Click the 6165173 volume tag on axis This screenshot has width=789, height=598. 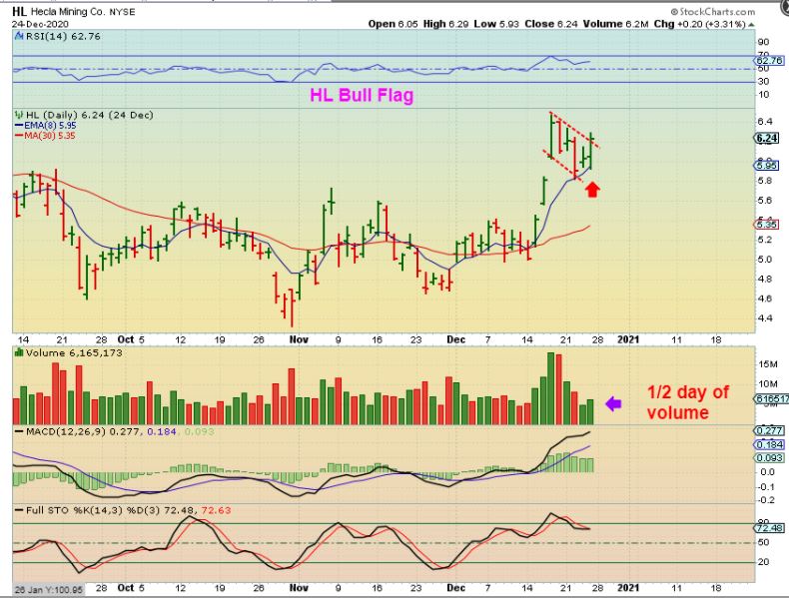[772, 399]
